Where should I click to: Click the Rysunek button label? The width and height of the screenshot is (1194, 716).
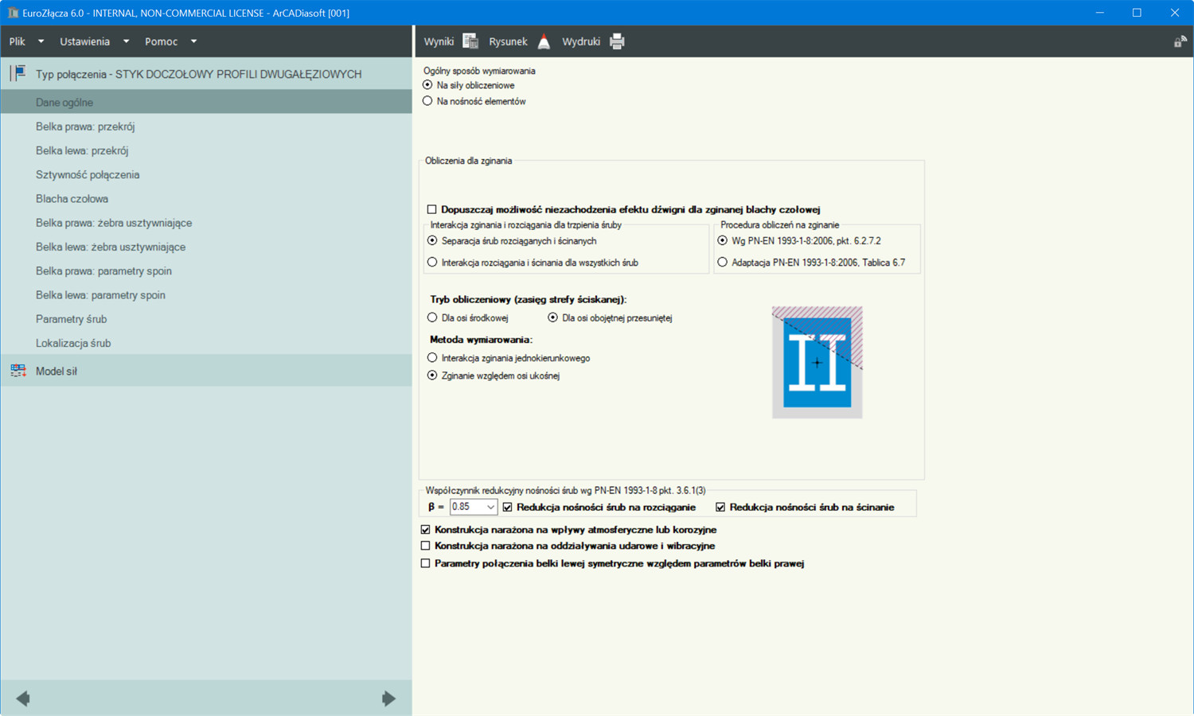tap(508, 41)
